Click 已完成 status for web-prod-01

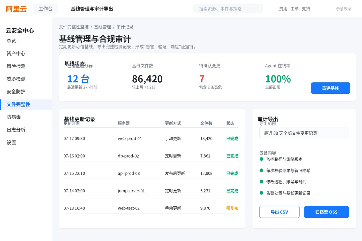(232, 138)
